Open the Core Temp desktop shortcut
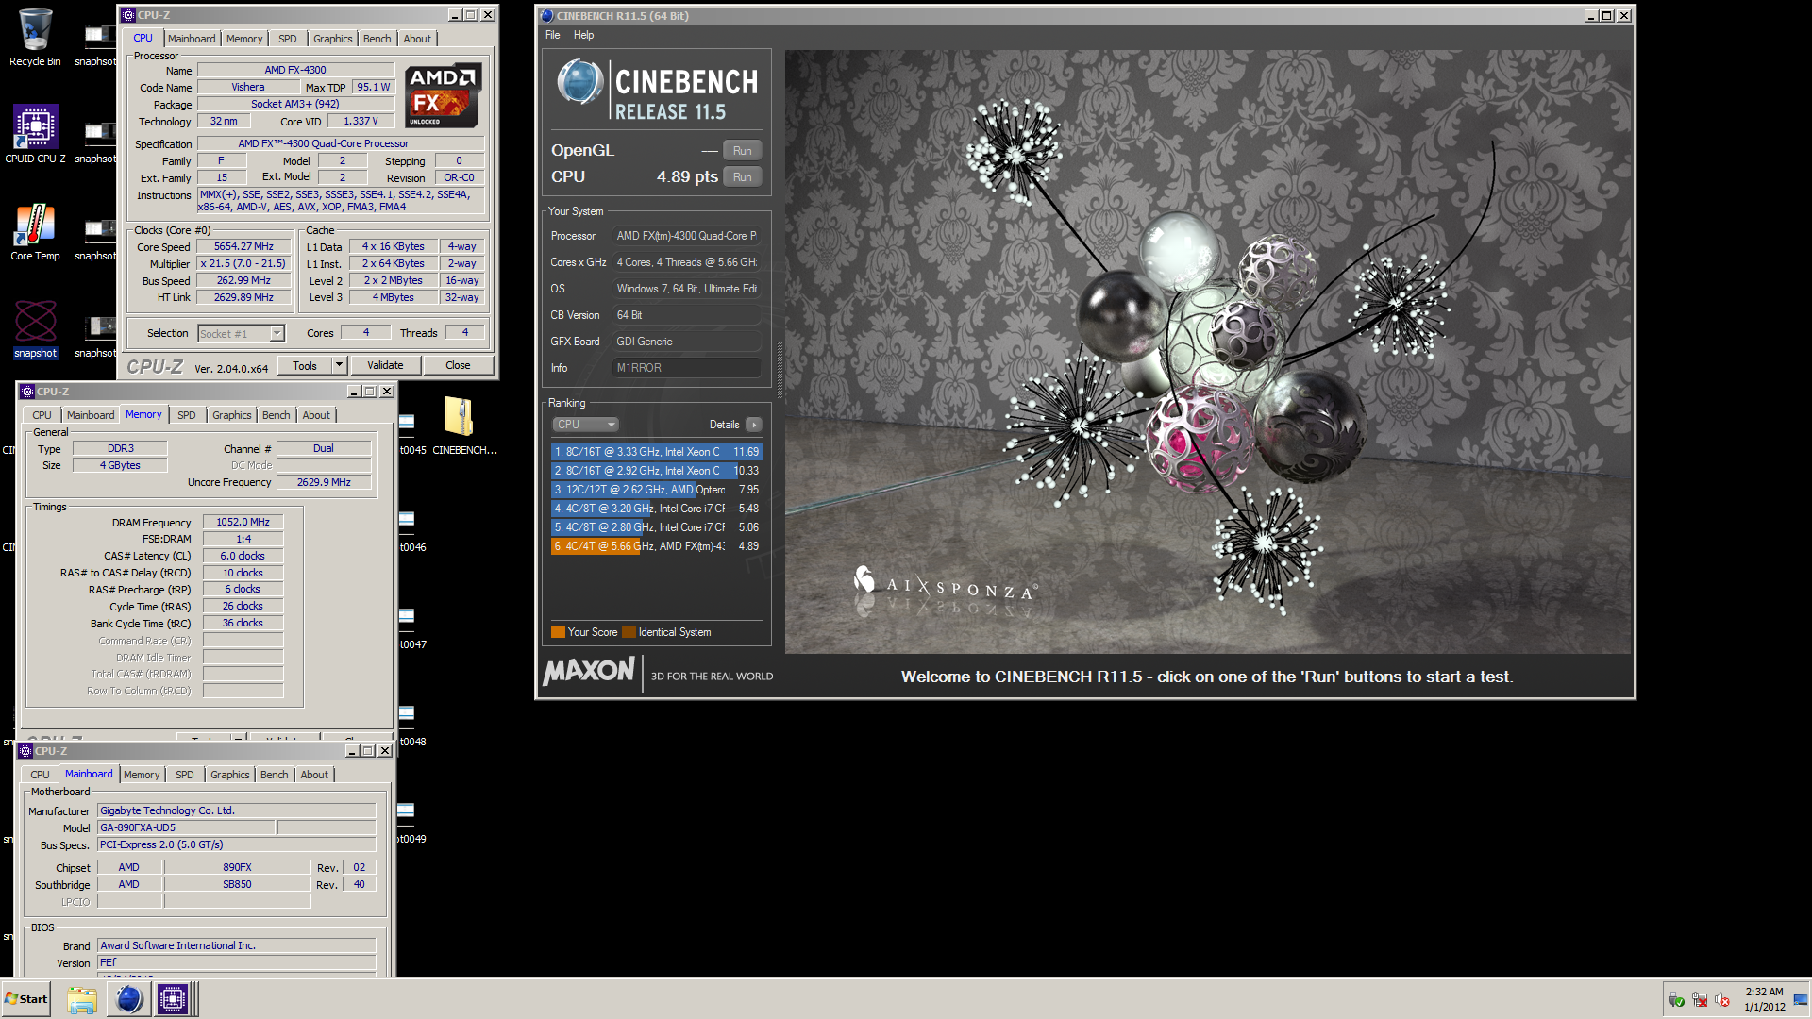The height and width of the screenshot is (1019, 1812). [x=35, y=232]
